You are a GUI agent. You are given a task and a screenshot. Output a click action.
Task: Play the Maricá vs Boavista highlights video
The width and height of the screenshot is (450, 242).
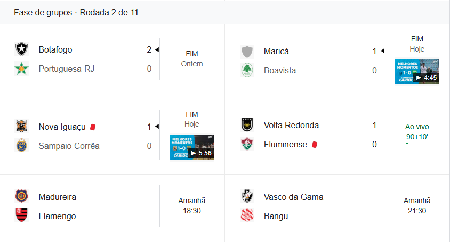(x=417, y=71)
